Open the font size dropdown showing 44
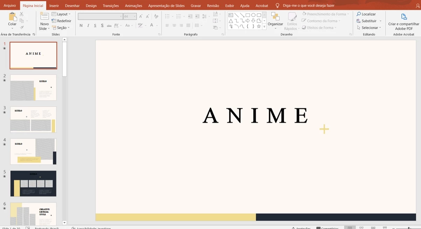 pos(130,16)
